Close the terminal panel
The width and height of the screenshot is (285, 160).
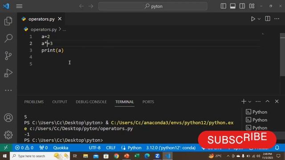click(277, 101)
